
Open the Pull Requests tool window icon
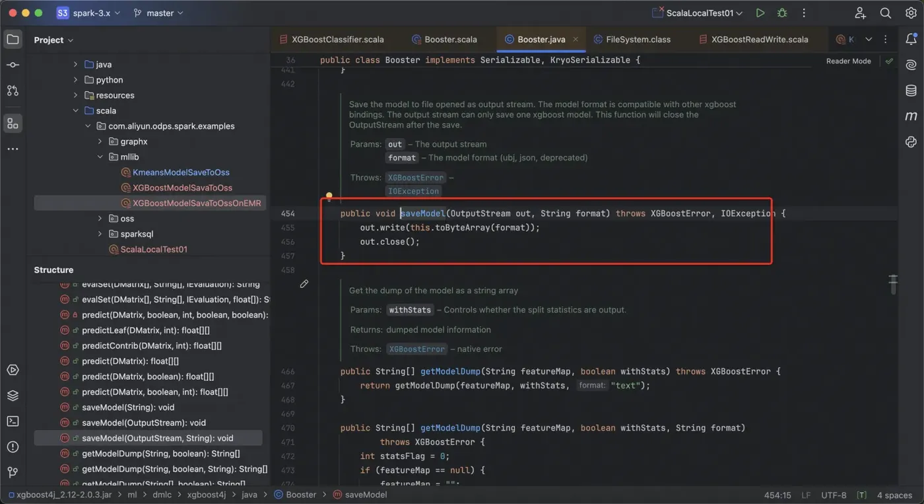pyautogui.click(x=13, y=90)
